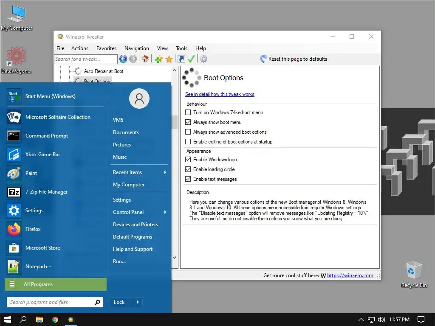Open the Help menu
The width and height of the screenshot is (435, 326).
[201, 48]
